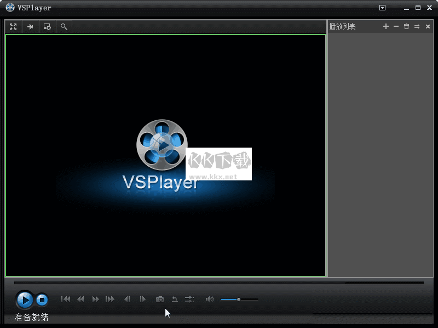438x328 pixels.
Task: Open the window settings toolbar icon
Action: pos(47,27)
